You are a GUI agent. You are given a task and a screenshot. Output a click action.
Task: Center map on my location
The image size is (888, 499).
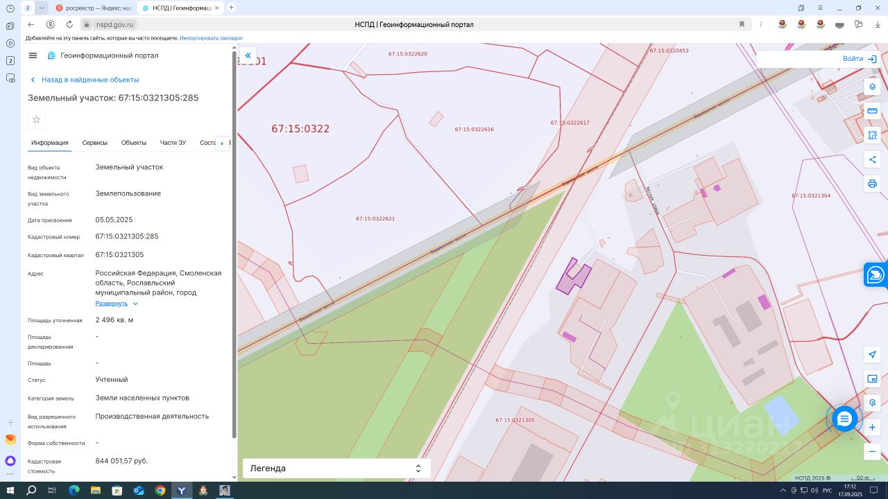(x=873, y=355)
